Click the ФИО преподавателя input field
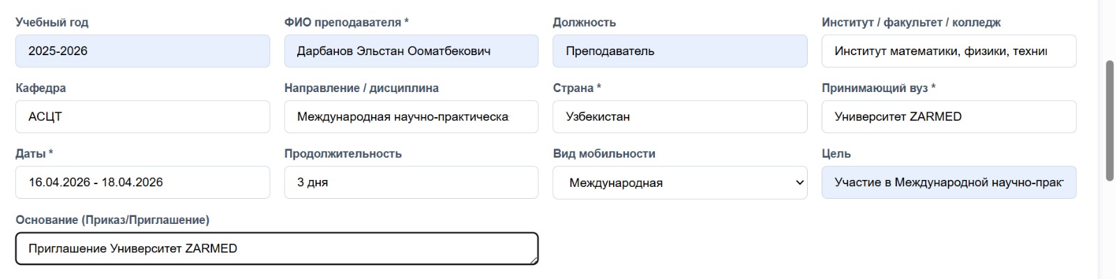This screenshot has width=1116, height=279. 411,51
